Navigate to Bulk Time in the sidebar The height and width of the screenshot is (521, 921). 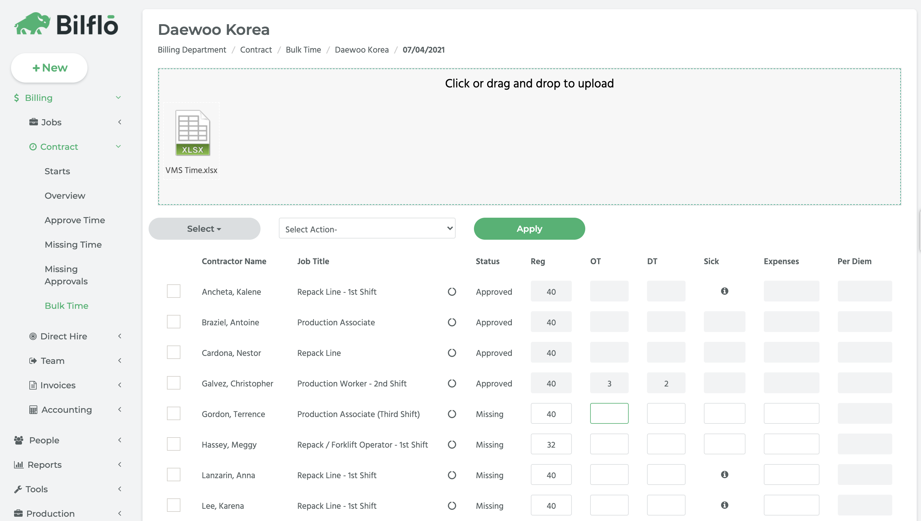[67, 305]
